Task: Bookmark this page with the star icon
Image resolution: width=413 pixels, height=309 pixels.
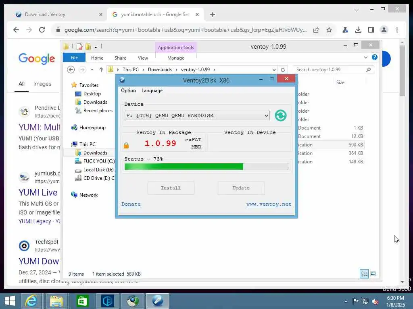Action: (x=329, y=30)
